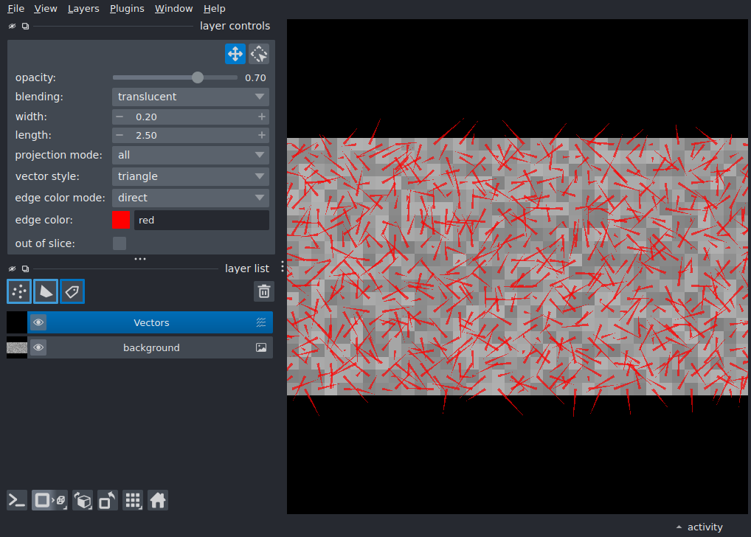Screen dimensions: 751x537
Task: Select the Vectors layer row
Action: (x=150, y=322)
